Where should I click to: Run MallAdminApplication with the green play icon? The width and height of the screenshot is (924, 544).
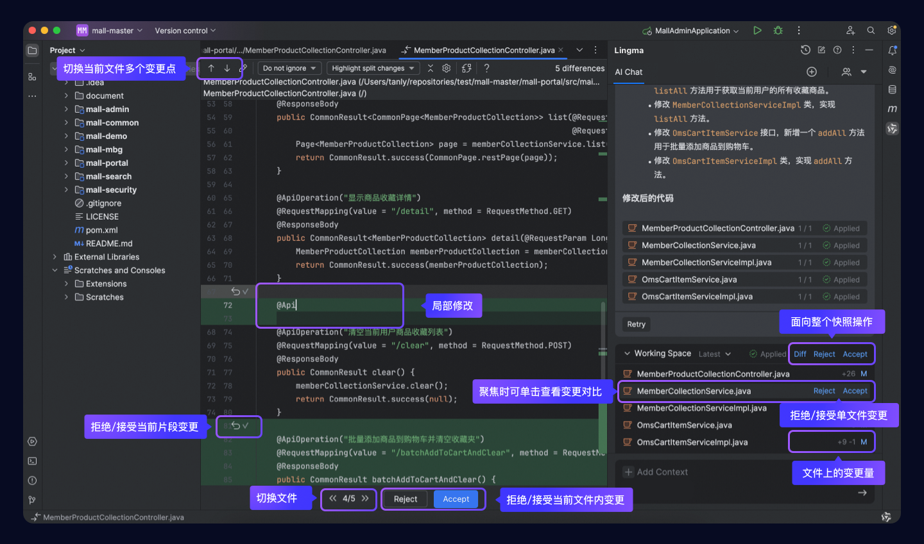(757, 30)
